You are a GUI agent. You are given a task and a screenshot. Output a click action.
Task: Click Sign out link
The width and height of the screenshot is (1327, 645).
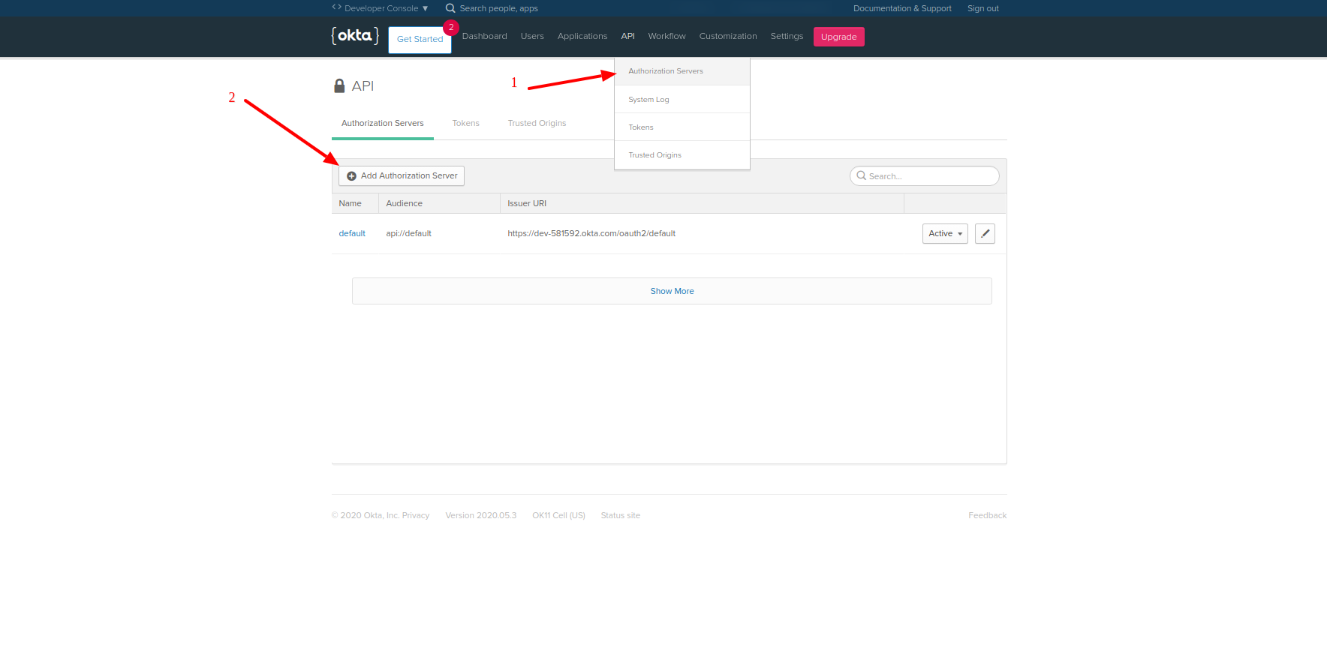coord(982,8)
